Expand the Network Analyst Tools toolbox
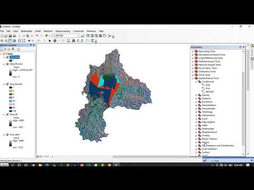Image resolution: width=254 pixels, height=190 pixels. click(x=193, y=65)
